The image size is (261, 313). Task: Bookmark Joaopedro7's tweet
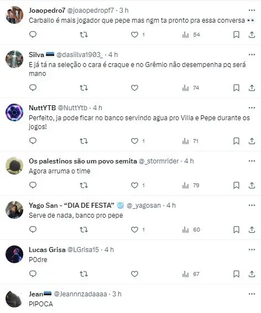236,35
